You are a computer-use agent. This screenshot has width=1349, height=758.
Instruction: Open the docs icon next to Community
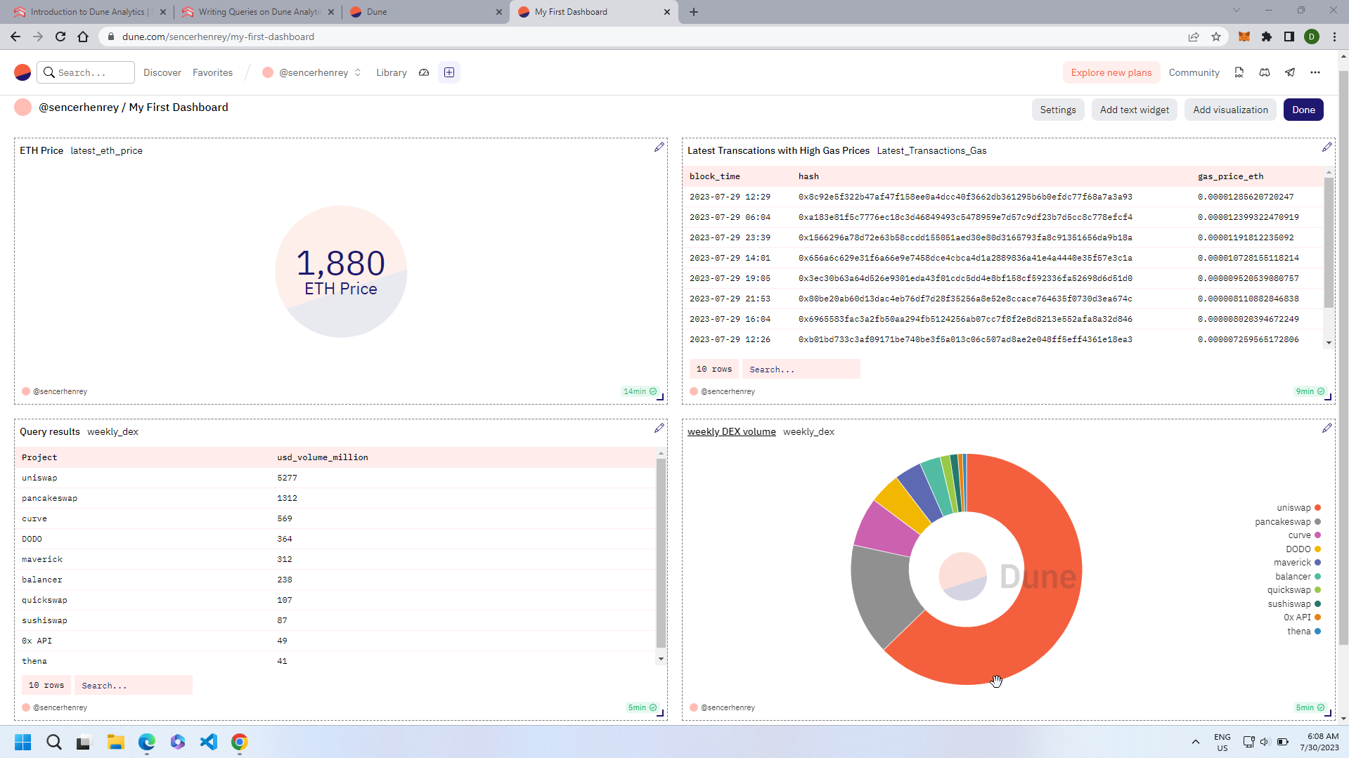tap(1239, 72)
